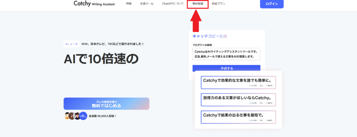Share the Catchyで結果の出る仕事 result
This screenshot has height=137, width=357.
253,120
